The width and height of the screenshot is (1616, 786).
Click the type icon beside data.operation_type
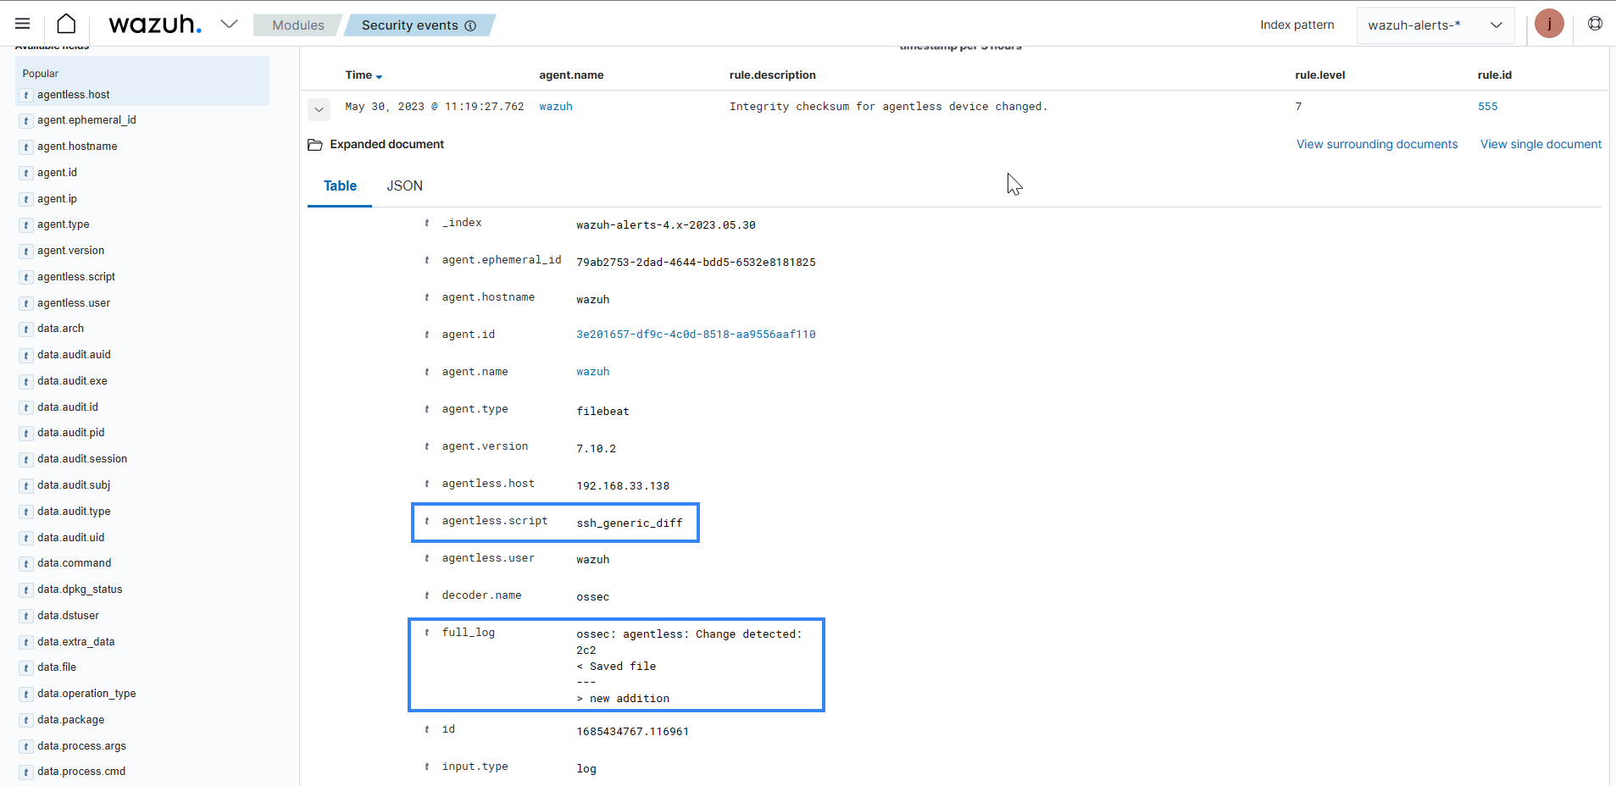[26, 694]
